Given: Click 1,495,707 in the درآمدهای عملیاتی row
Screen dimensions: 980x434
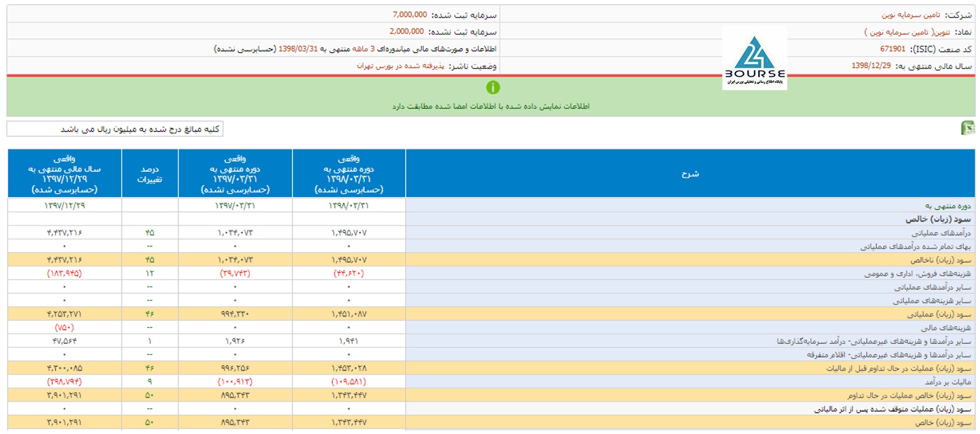Looking at the screenshot, I should (349, 233).
